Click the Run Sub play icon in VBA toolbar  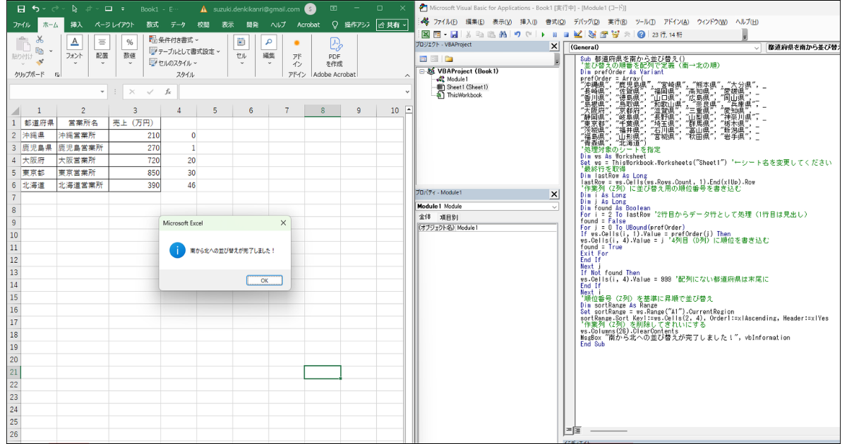544,34
